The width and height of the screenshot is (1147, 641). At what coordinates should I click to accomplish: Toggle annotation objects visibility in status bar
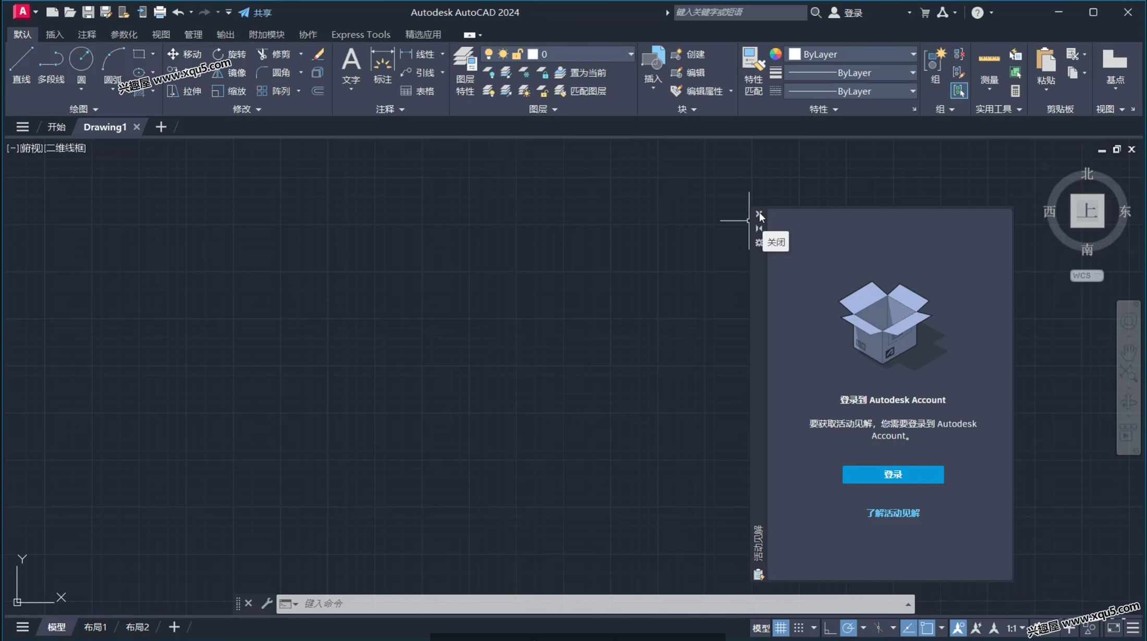(958, 628)
